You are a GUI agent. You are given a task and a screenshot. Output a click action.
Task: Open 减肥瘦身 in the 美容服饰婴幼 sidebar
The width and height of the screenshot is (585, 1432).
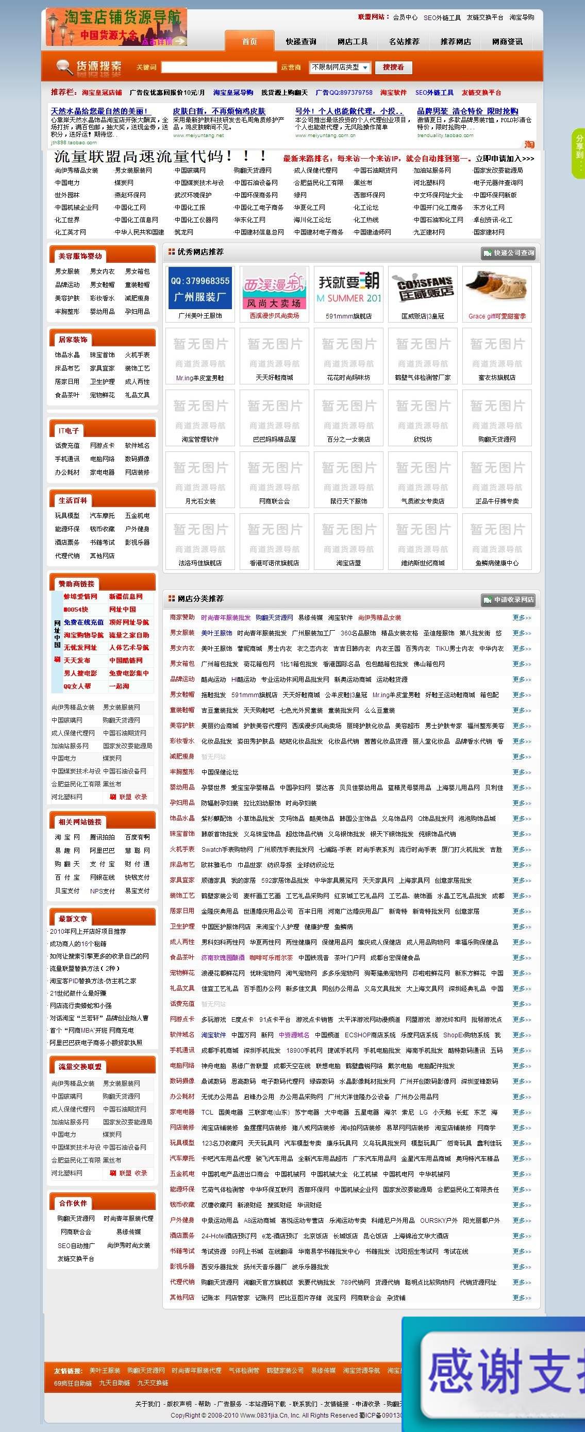pos(137,298)
